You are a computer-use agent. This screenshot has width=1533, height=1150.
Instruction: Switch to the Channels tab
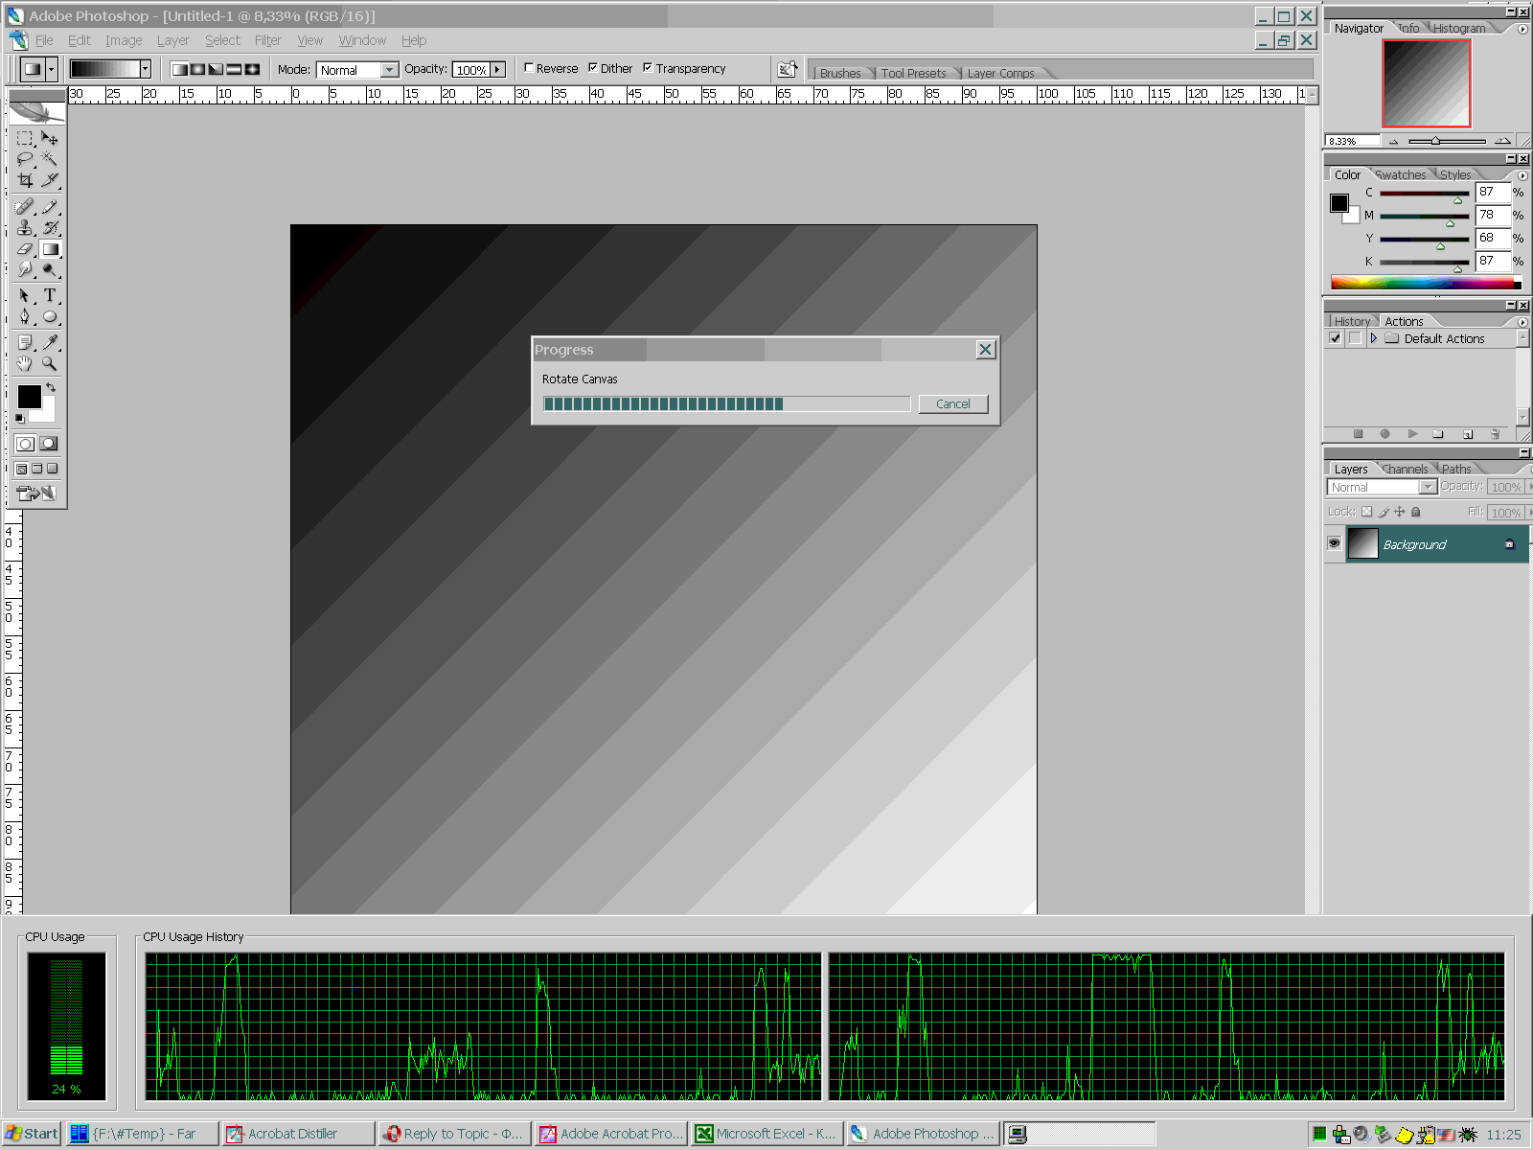(1406, 469)
